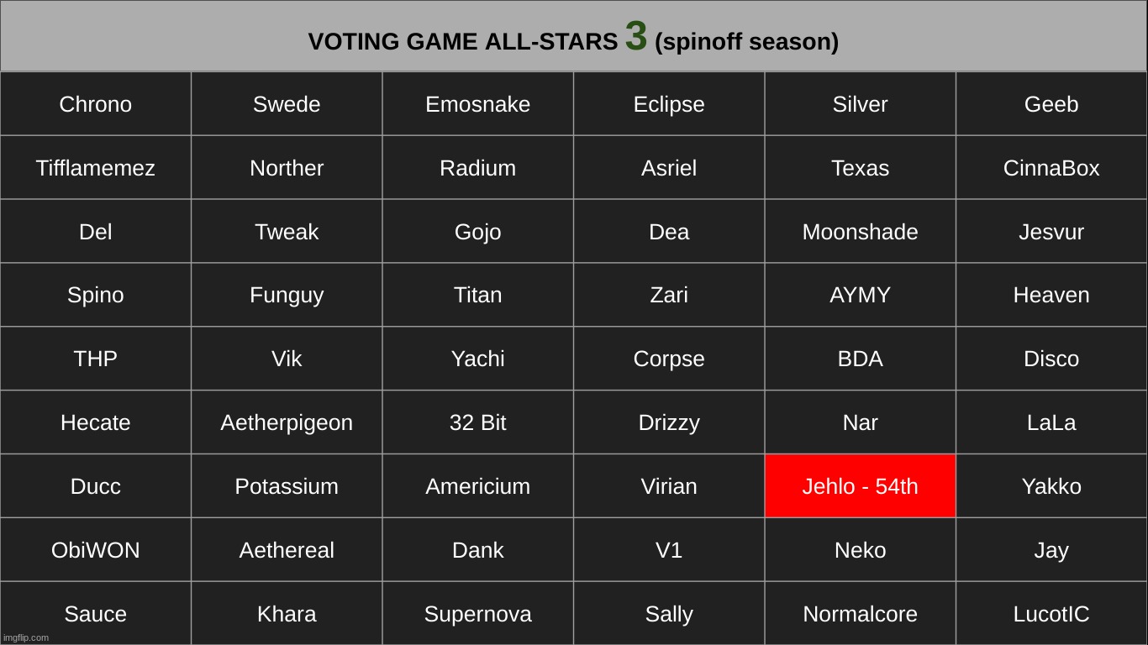This screenshot has height=645, width=1148.
Task: Click the Emosnake name cell
Action: click(x=477, y=104)
